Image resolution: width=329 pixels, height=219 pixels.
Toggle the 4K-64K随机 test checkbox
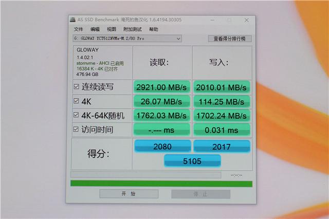point(76,115)
